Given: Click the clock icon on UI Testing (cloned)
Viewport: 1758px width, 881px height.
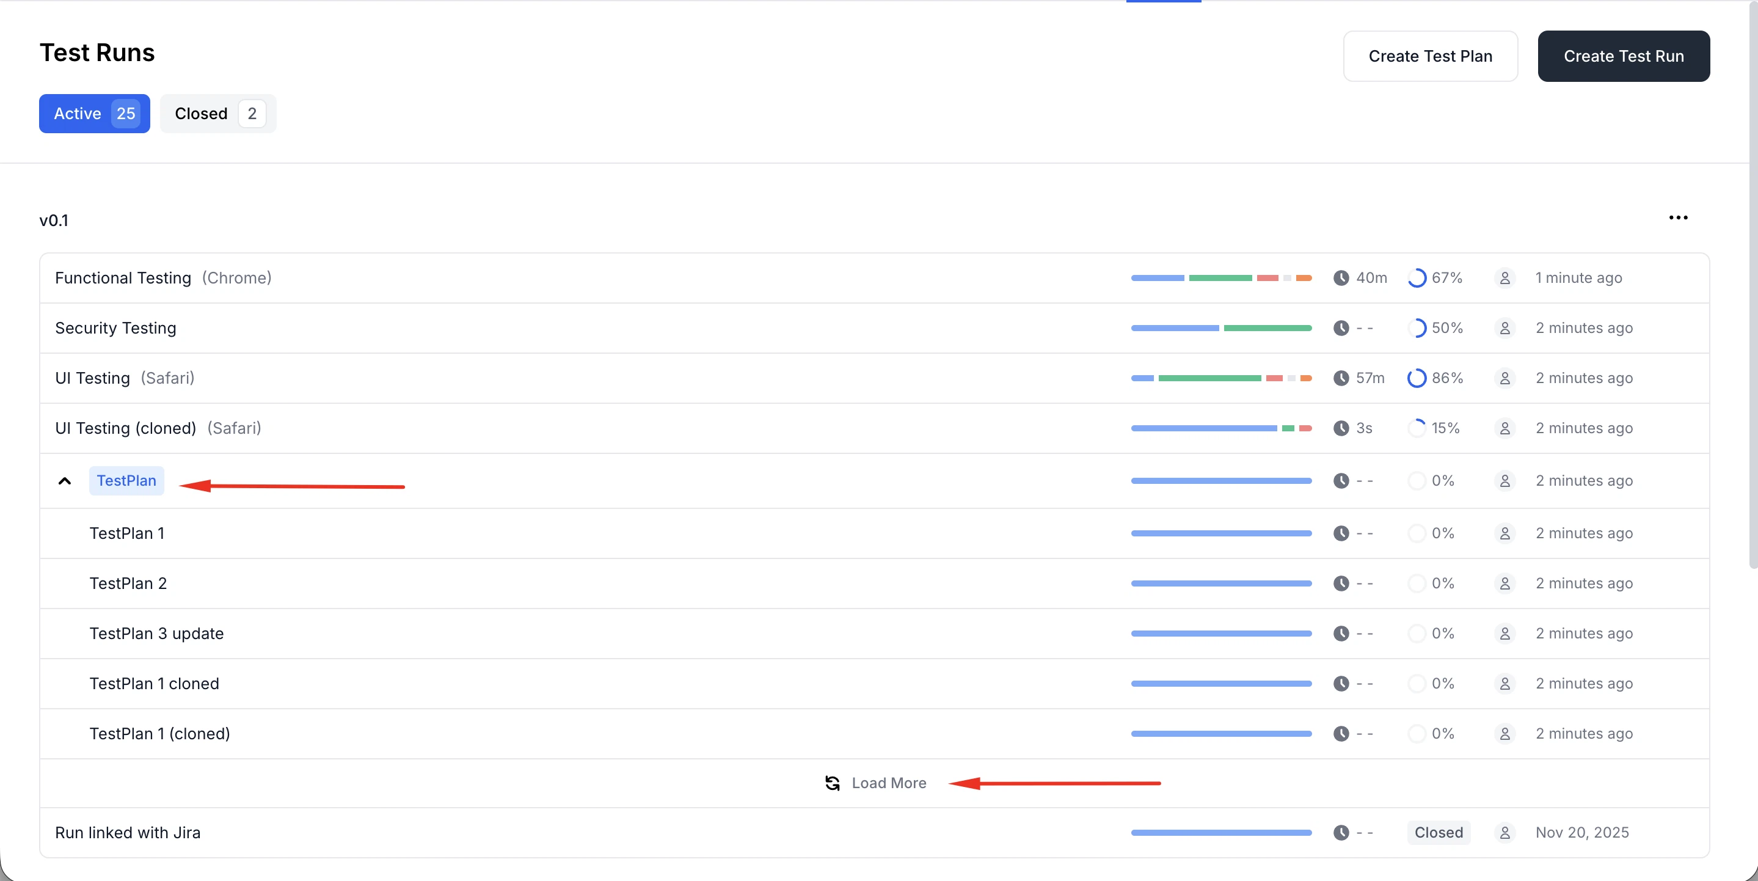Looking at the screenshot, I should click(x=1341, y=428).
